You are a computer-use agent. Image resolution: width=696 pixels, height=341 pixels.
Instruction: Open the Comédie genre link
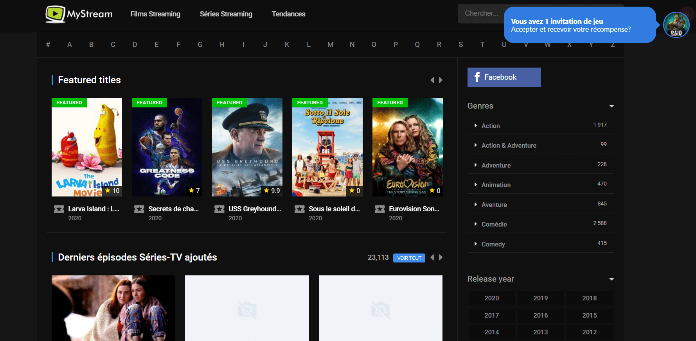(x=494, y=224)
